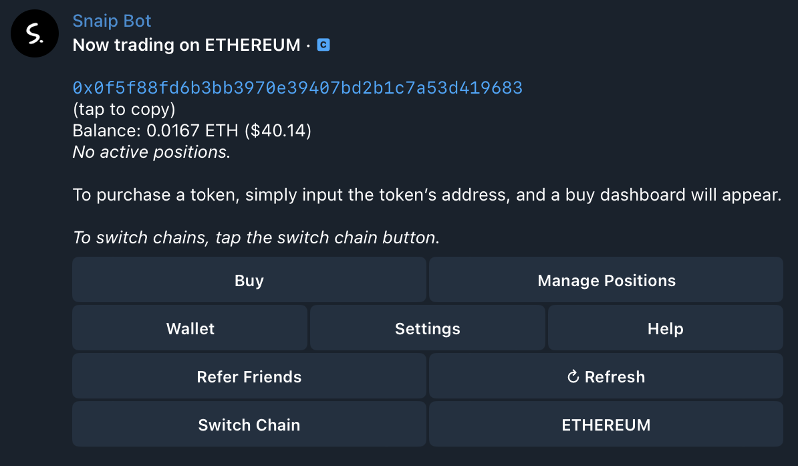Click the "No active positions." status text
798x466 pixels.
[151, 152]
